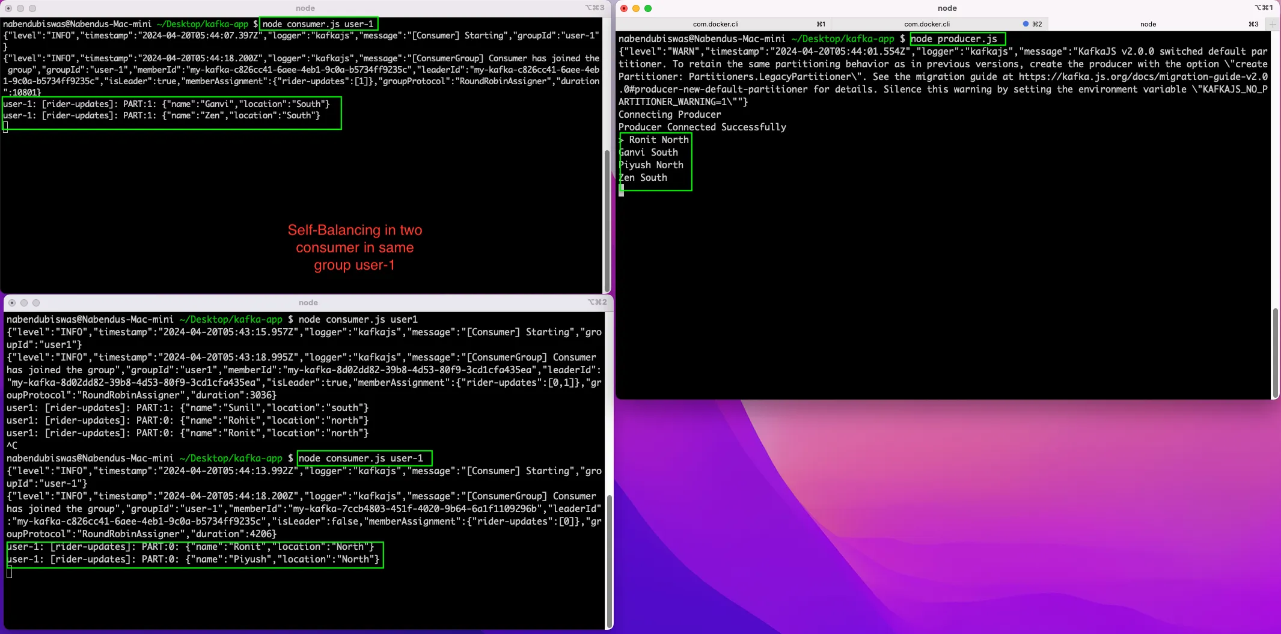
Task: Click the close dot of the top-left consumer window
Action: pos(8,8)
